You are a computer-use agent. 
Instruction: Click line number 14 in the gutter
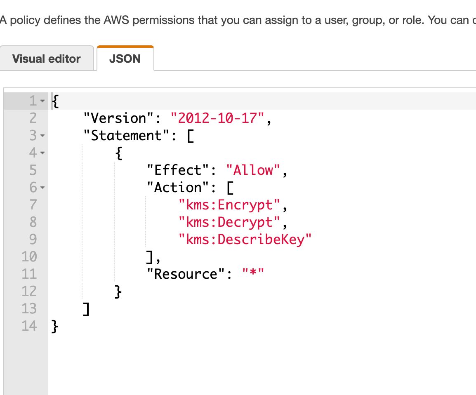point(29,326)
